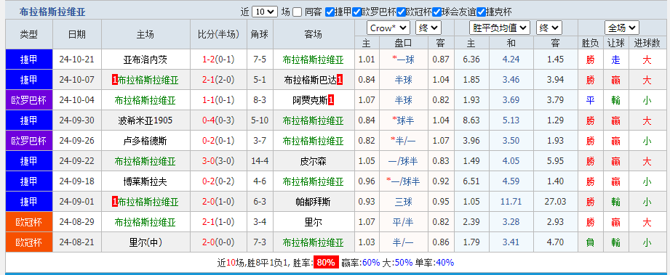Screen dimensions: 670x275
Task: Click handicap *一球 in 24-10-21 row
Action: click(403, 59)
